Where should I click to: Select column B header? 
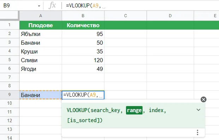click(x=83, y=16)
